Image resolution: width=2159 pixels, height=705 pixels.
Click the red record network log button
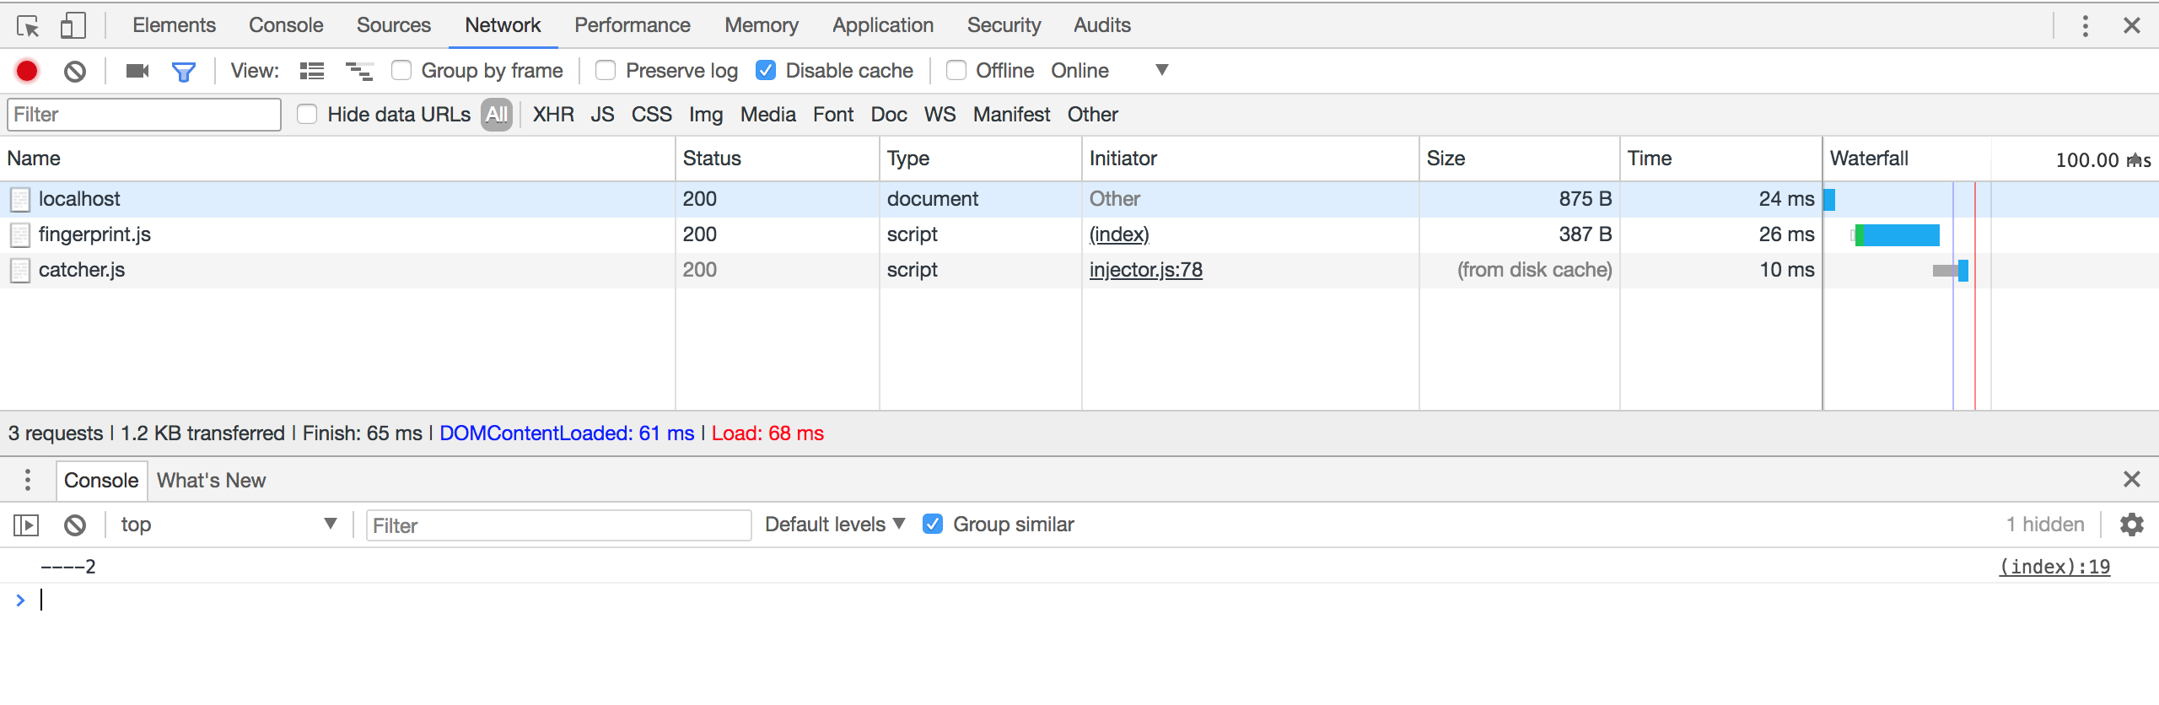click(x=27, y=71)
